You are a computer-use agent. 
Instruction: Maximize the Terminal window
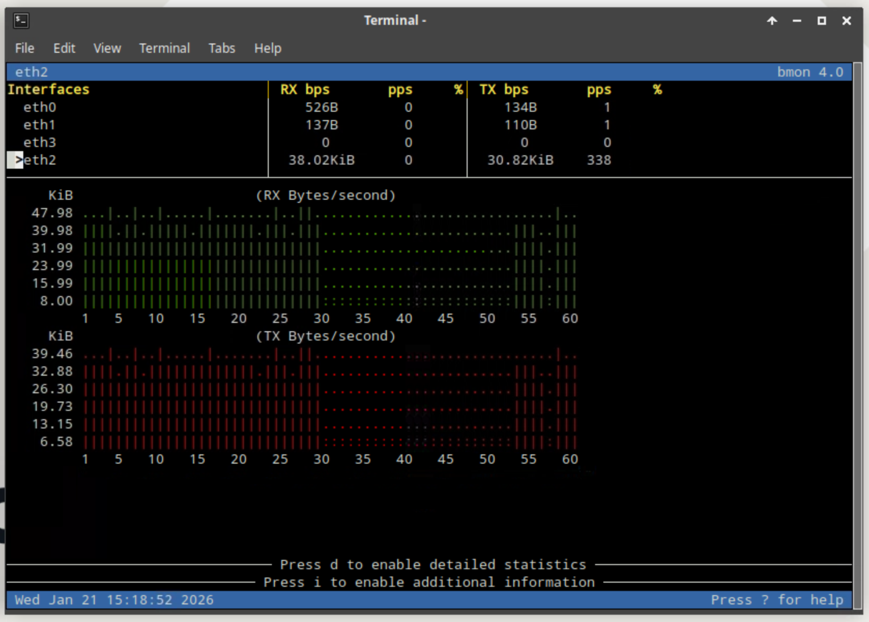(x=821, y=21)
